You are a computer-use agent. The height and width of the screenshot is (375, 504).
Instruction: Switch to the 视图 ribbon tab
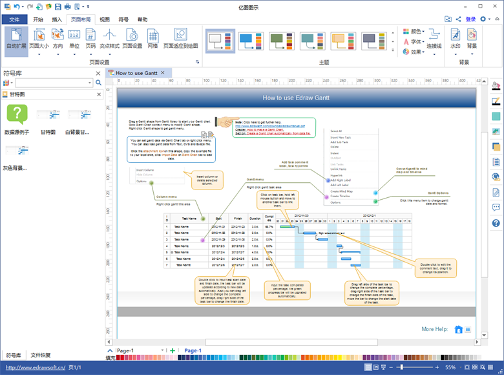[x=105, y=19]
